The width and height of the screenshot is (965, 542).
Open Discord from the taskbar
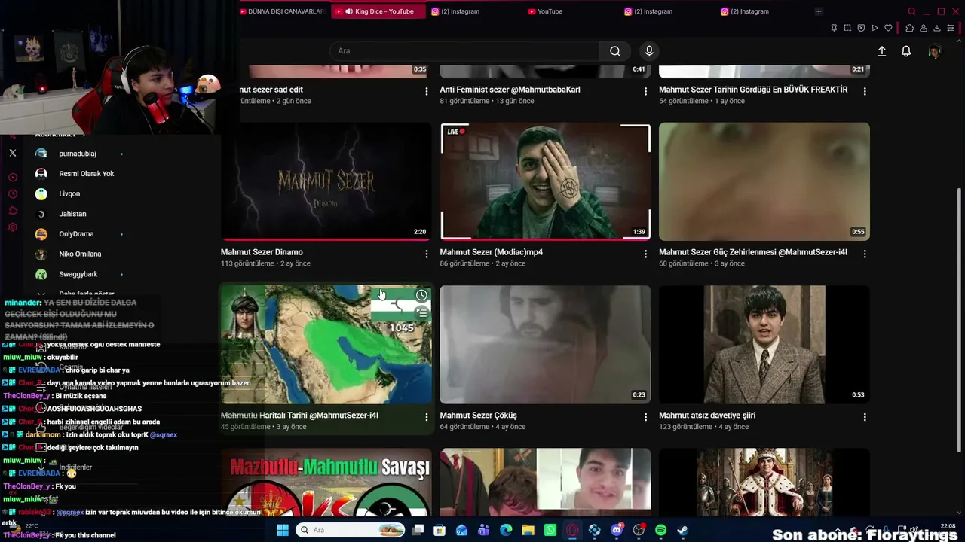point(617,531)
